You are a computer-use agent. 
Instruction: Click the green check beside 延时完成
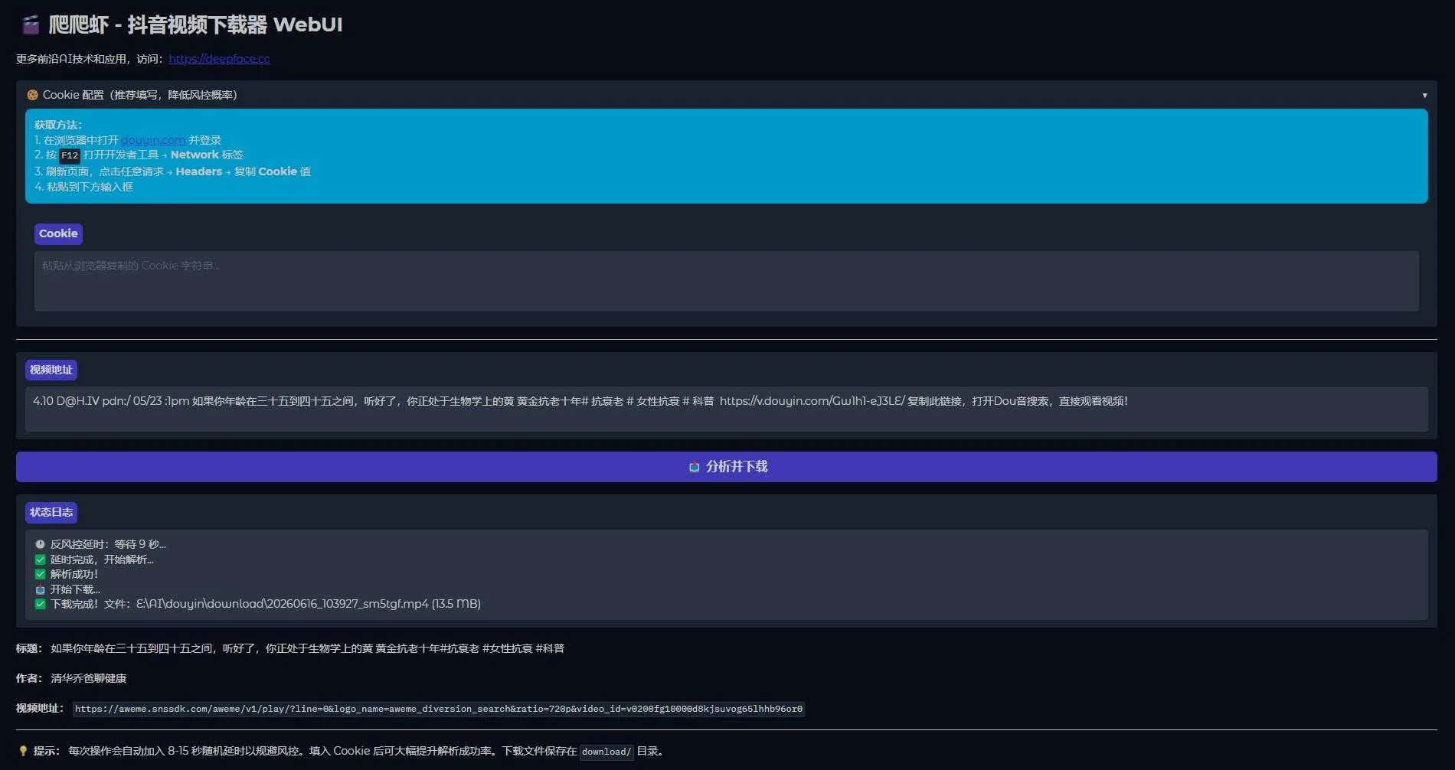(40, 560)
